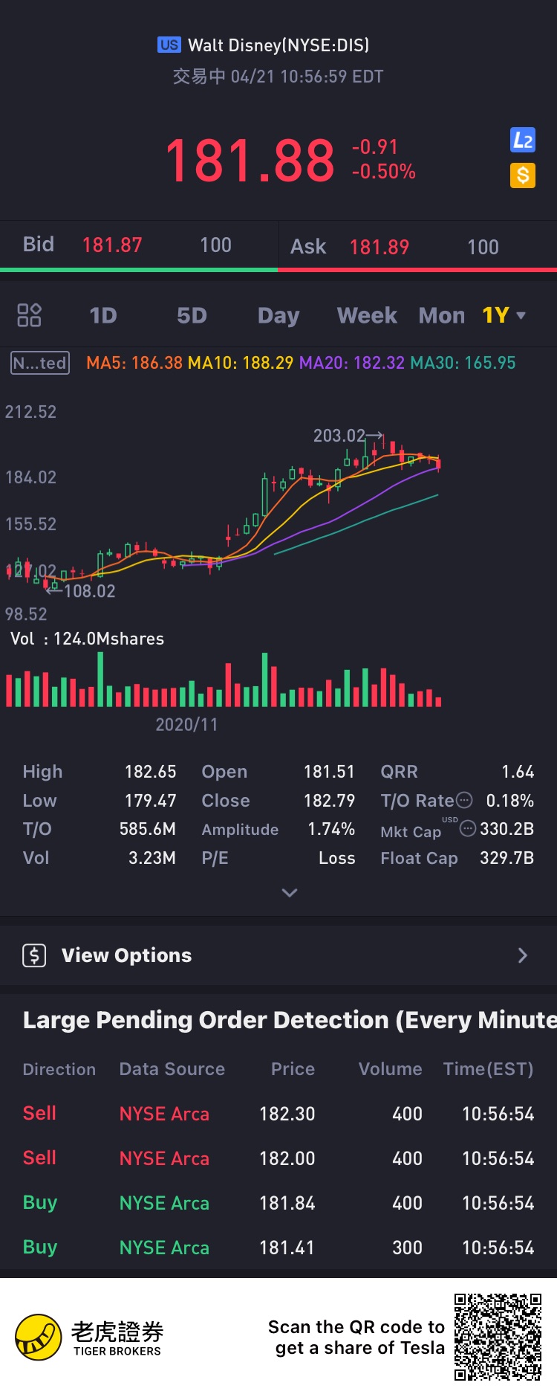Switch to the Week chart tab
Viewport: 557px width, 1397px height.
click(367, 315)
